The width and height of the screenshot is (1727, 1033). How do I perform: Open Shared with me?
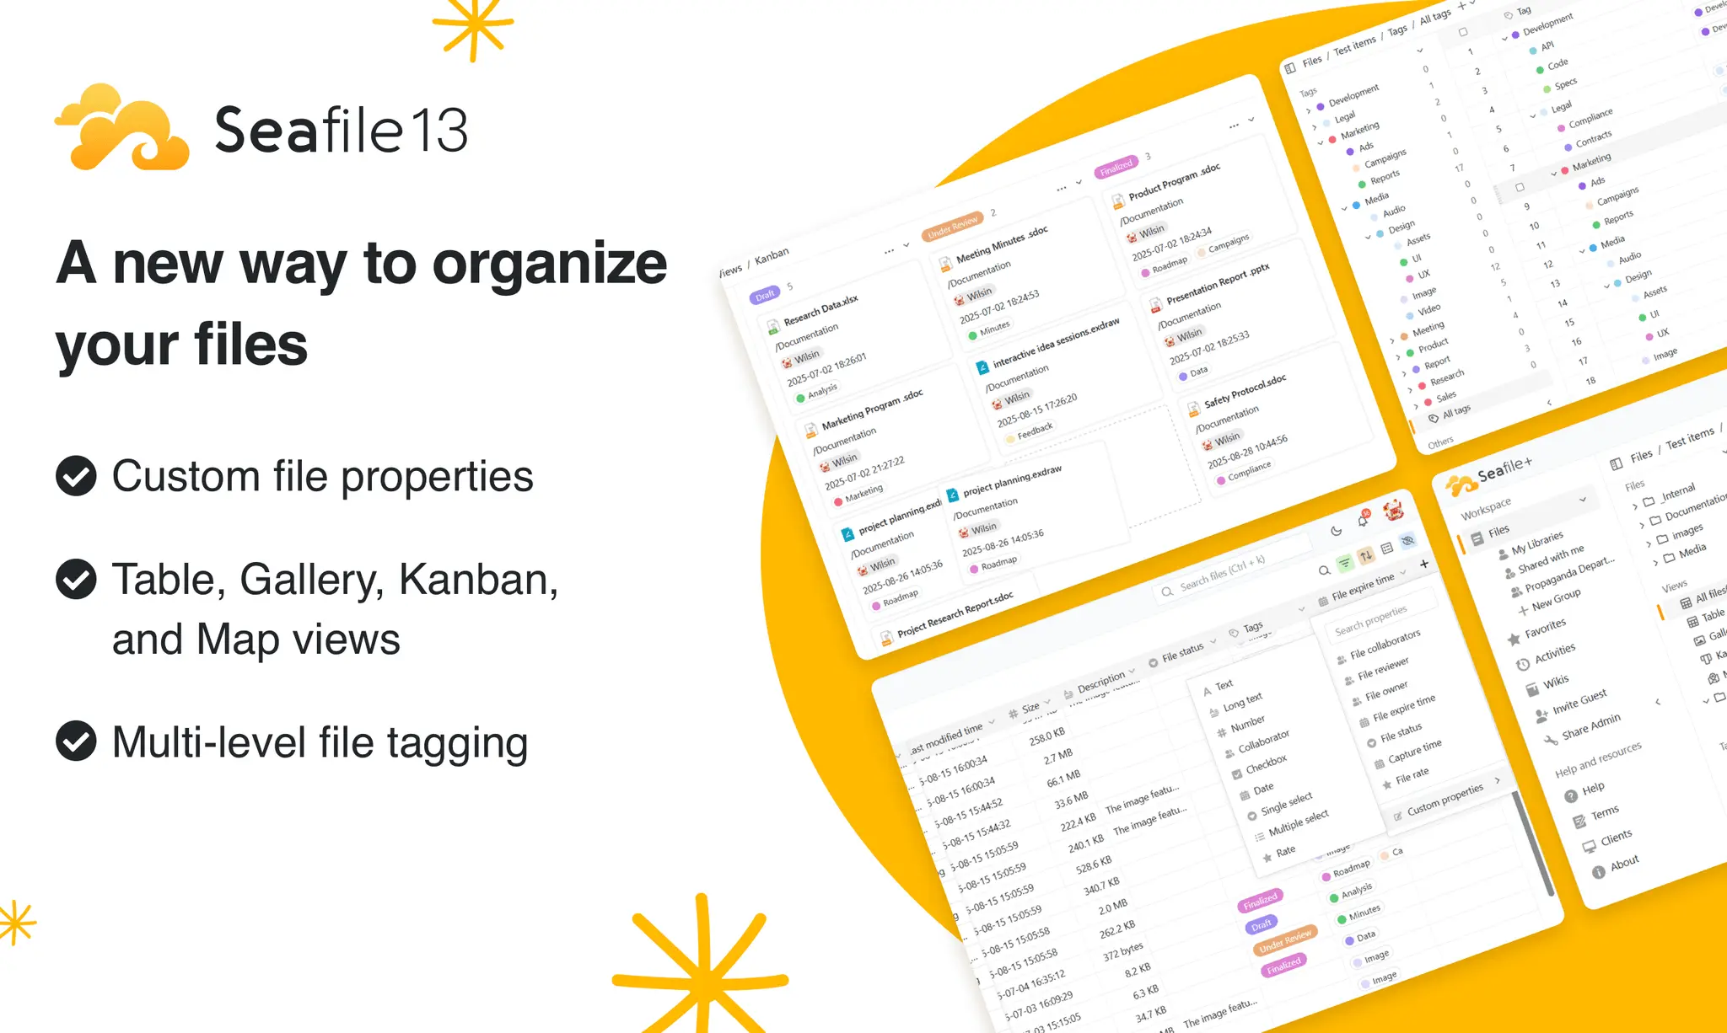[1543, 561]
